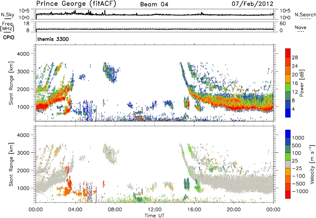Select '2000' on the power panel axis
The height and width of the screenshot is (218, 316).
pyautogui.click(x=23, y=89)
